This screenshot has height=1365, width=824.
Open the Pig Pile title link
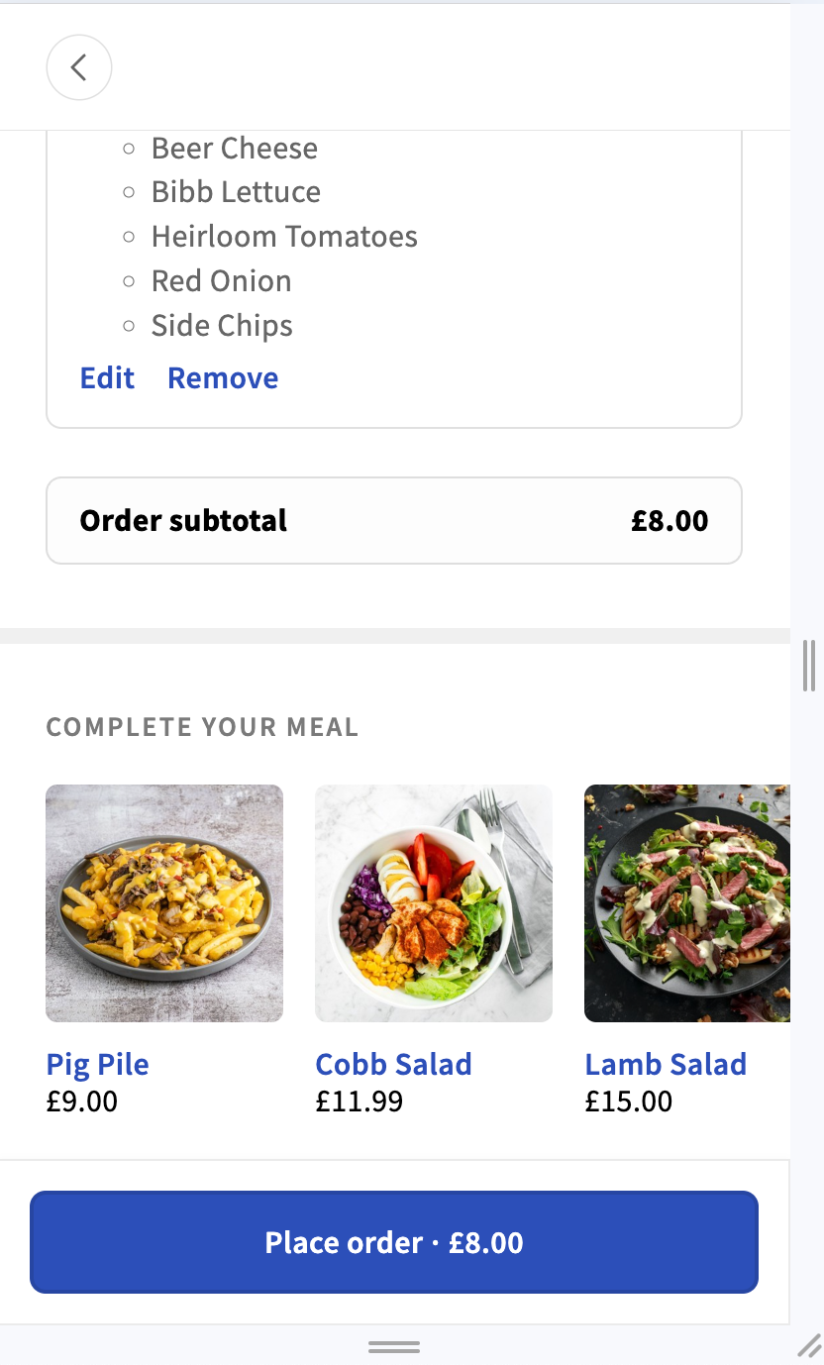point(98,1065)
